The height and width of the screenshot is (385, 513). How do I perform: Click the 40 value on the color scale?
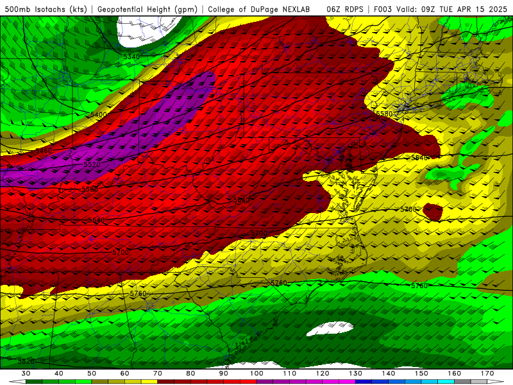coord(59,373)
